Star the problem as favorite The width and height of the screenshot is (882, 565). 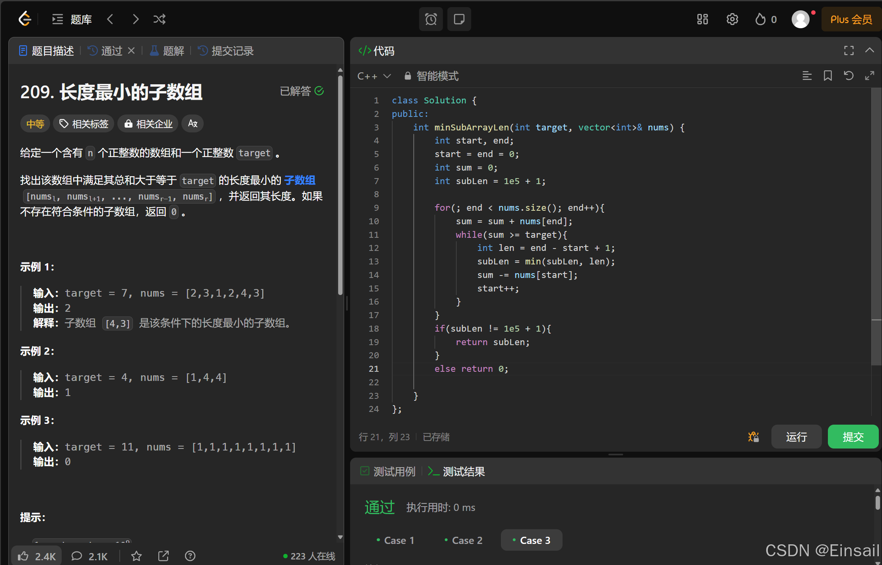point(136,555)
